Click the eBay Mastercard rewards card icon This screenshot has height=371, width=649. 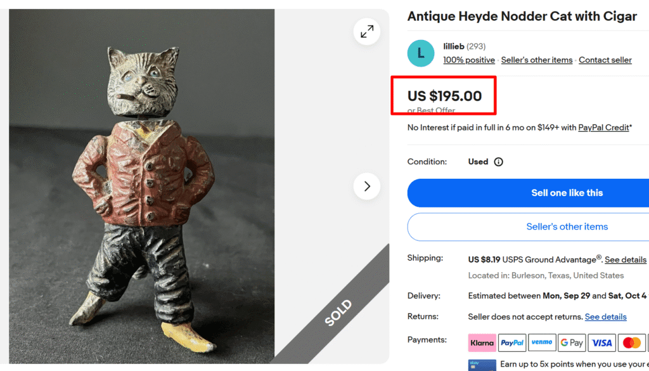point(481,365)
